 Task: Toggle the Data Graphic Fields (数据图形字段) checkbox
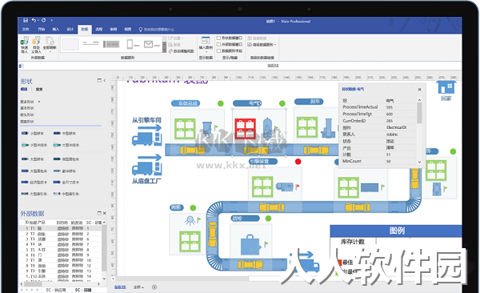point(218,51)
